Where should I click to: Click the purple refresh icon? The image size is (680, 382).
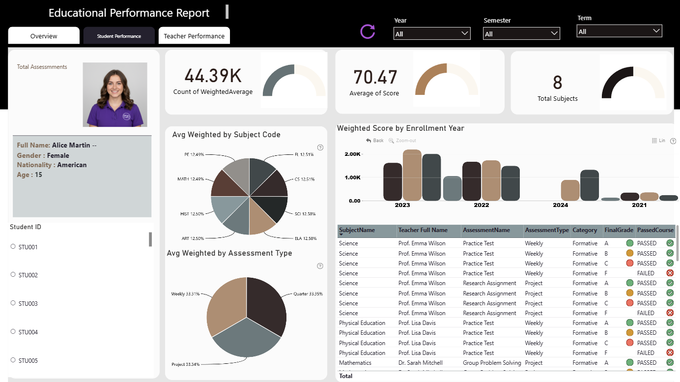[x=368, y=31]
